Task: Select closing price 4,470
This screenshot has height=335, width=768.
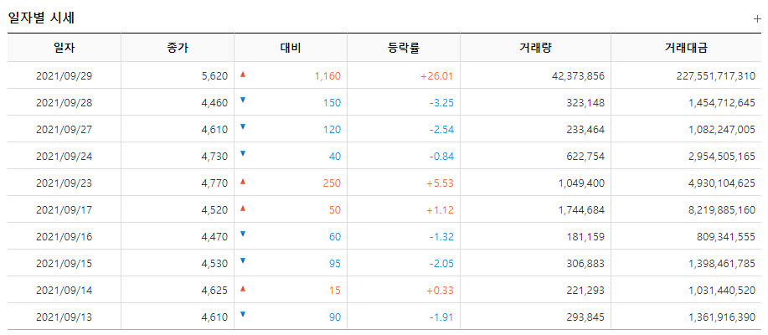Action: click(x=214, y=237)
